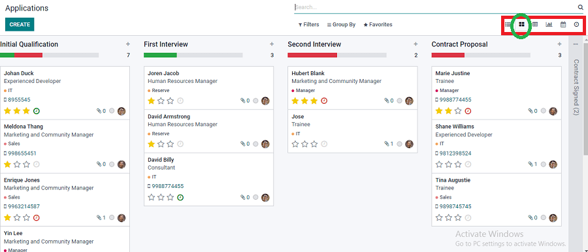Click Enrique Jones's phone 9963214587
This screenshot has height=252, width=588.
pos(24,206)
